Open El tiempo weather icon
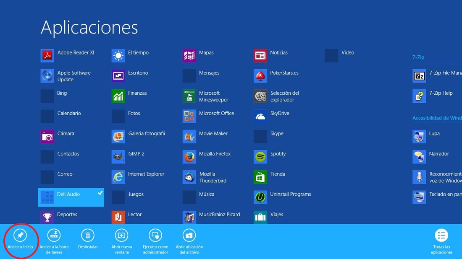The image size is (462, 259). point(118,56)
